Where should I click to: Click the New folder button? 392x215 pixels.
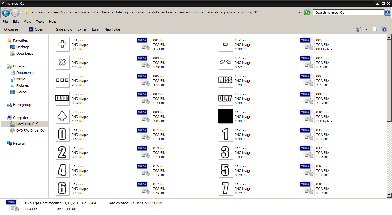pos(113,29)
